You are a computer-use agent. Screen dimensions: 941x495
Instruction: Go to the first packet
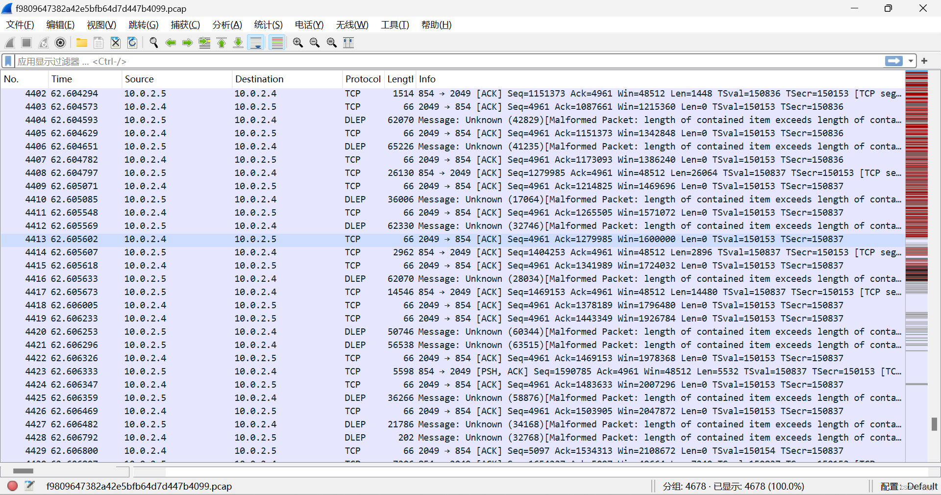pyautogui.click(x=221, y=43)
